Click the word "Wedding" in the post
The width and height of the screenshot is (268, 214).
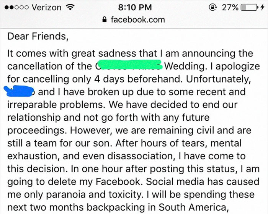click(x=181, y=66)
